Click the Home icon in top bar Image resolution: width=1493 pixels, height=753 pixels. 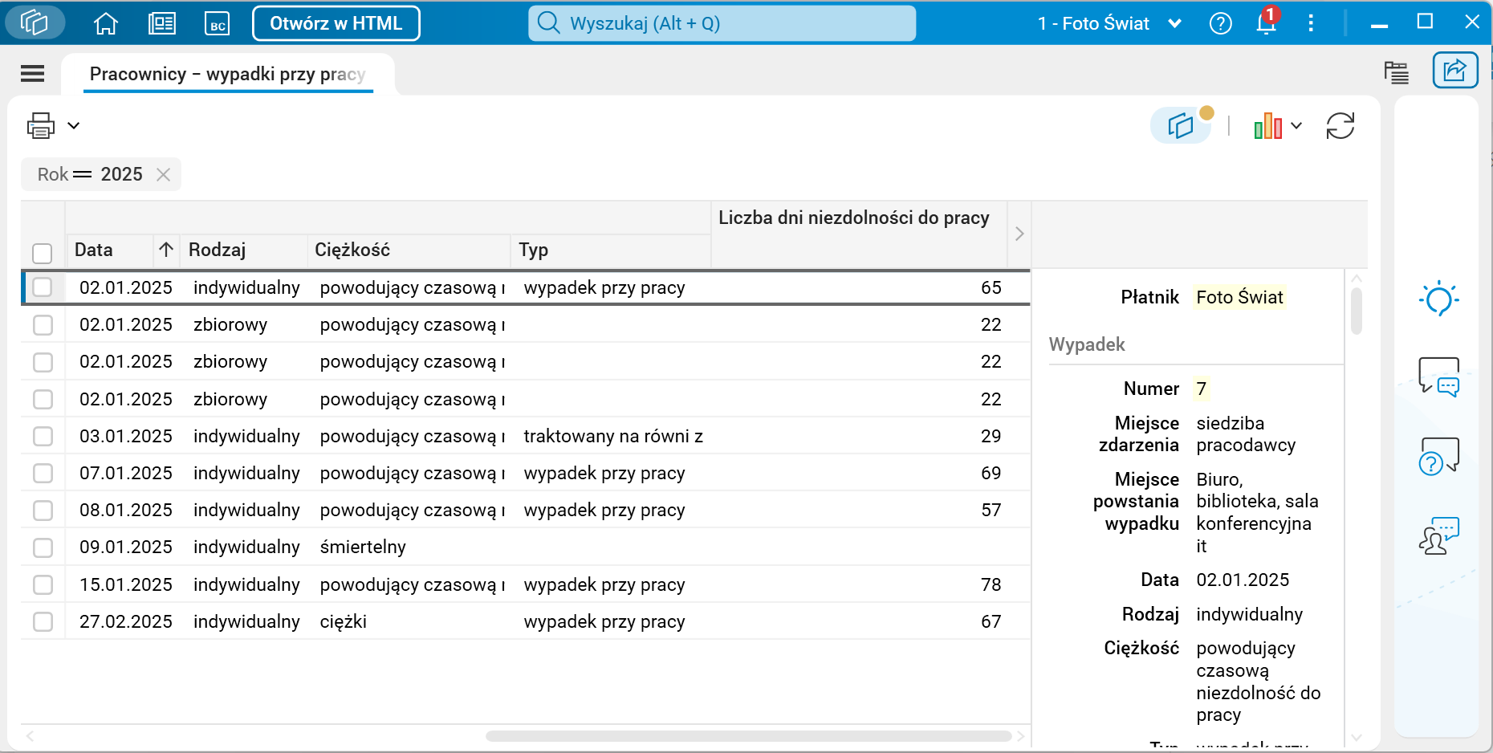pyautogui.click(x=106, y=24)
